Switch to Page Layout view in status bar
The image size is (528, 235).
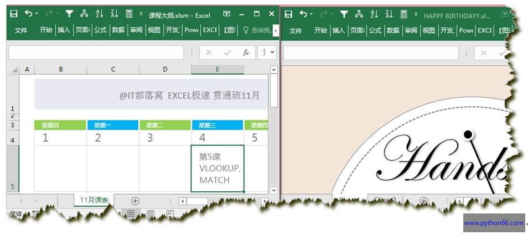151,213
